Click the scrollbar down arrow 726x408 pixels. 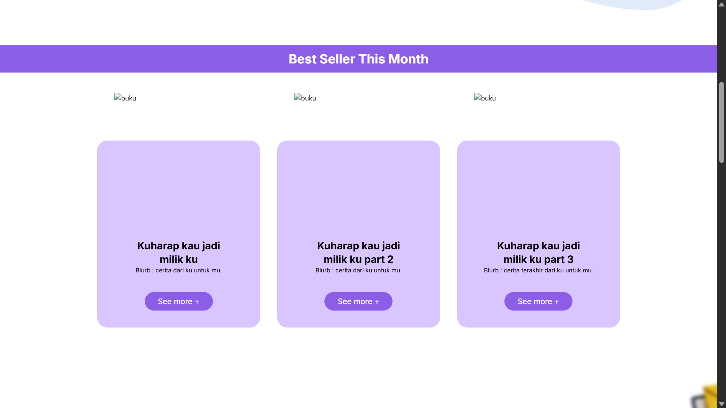[x=721, y=404]
